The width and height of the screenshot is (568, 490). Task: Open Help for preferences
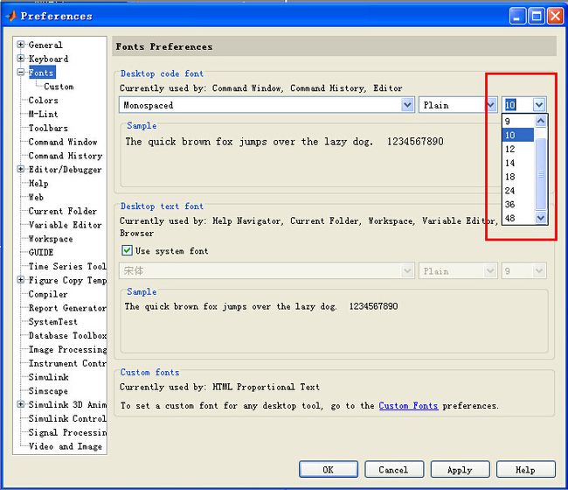click(x=525, y=470)
